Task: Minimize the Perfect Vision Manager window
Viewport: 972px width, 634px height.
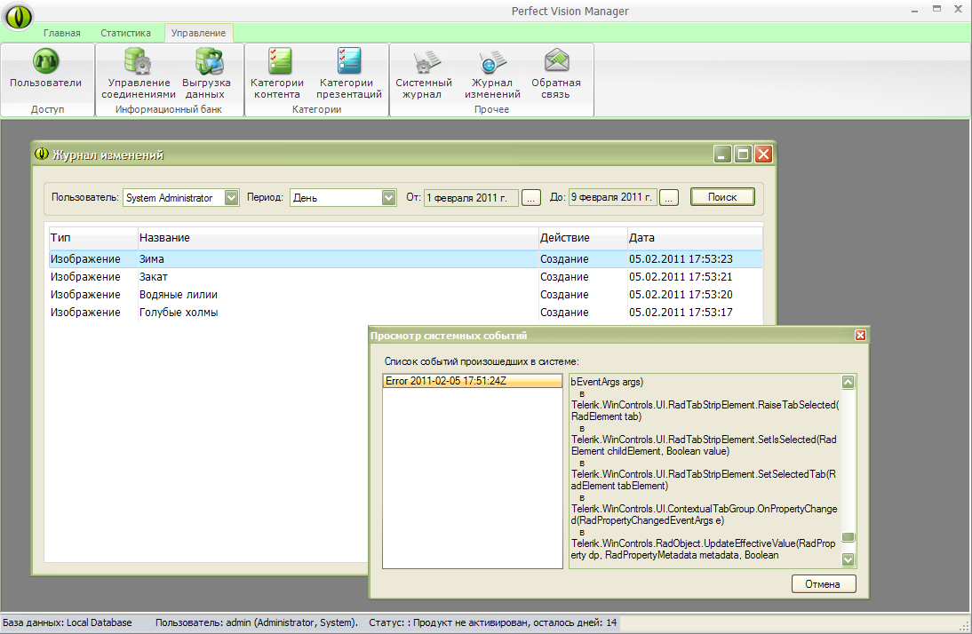Action: pos(914,10)
